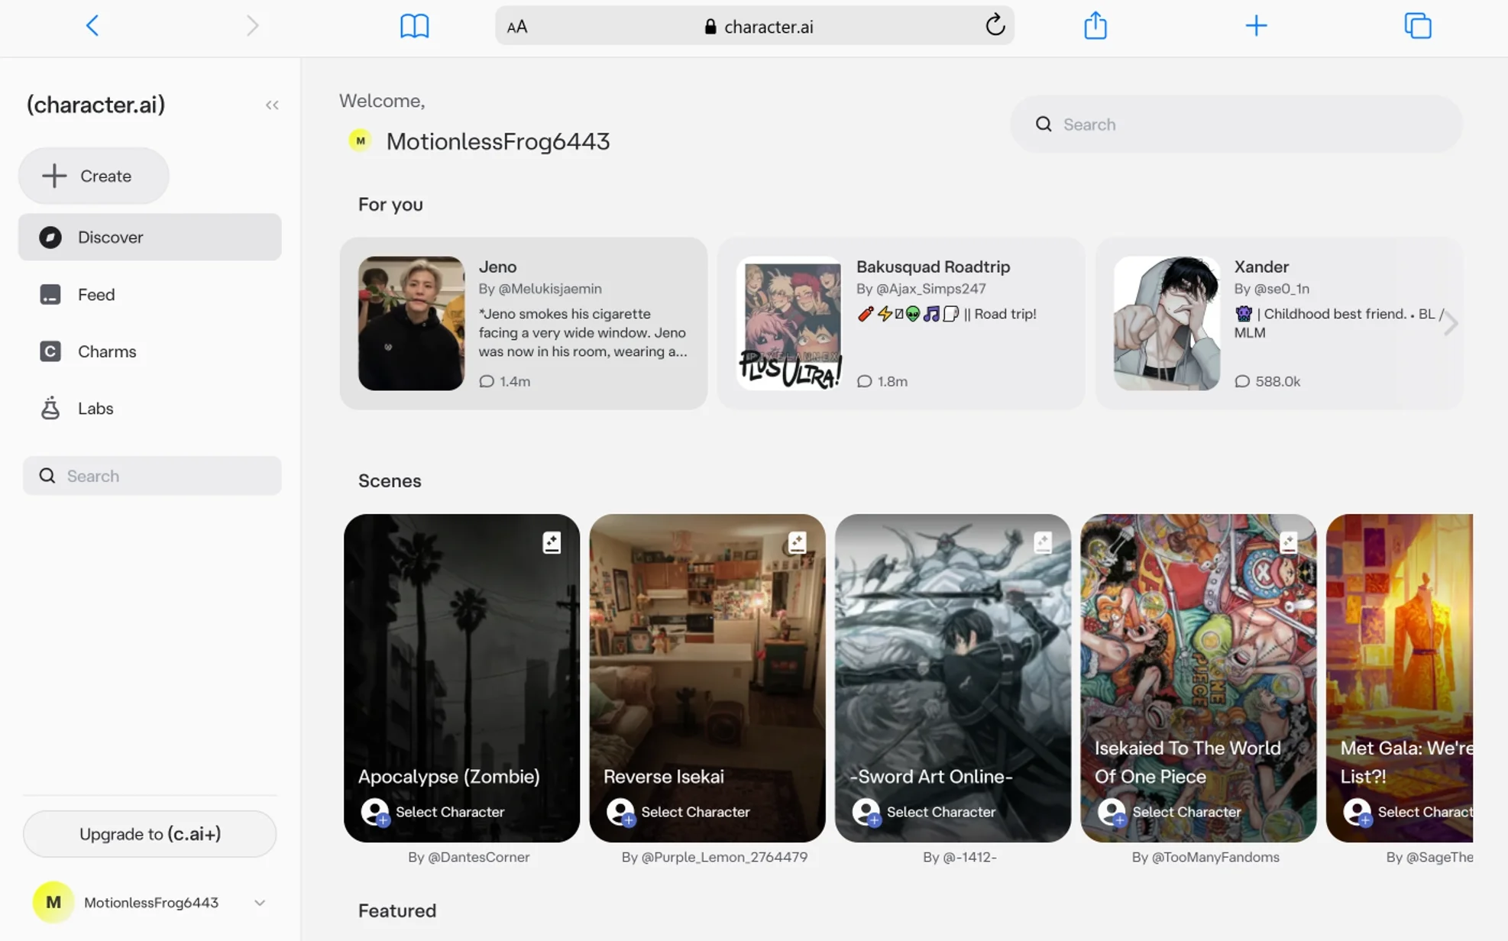
Task: Click scene icon on Reverse Isekai card
Action: click(797, 542)
